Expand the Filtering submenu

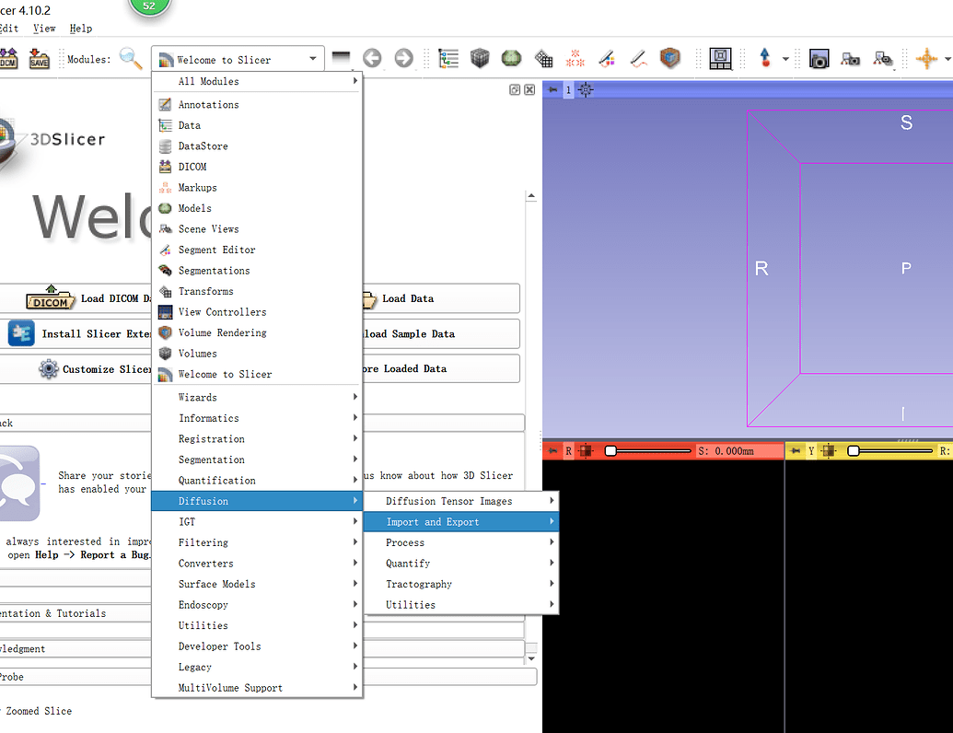pos(258,542)
